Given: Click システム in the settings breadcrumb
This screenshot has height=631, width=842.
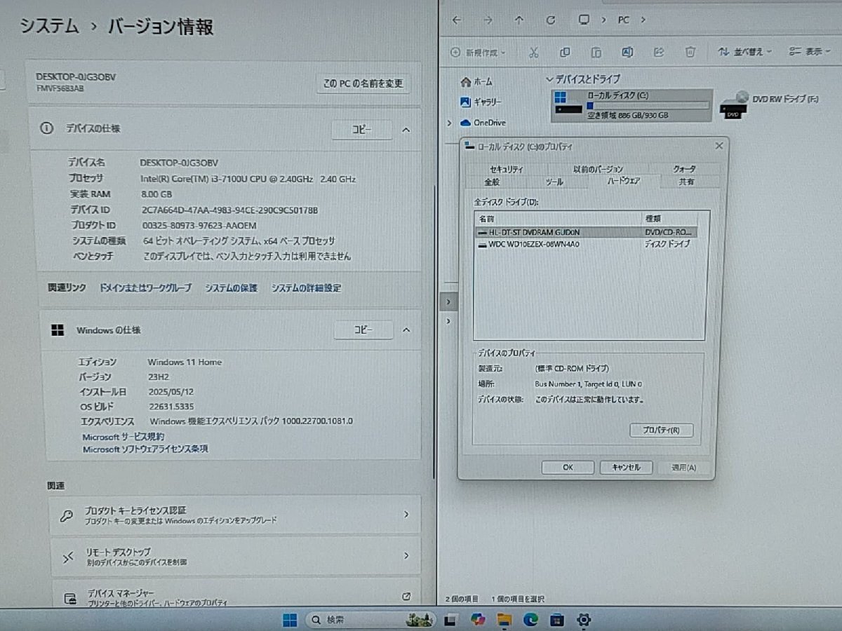Looking at the screenshot, I should 48,27.
